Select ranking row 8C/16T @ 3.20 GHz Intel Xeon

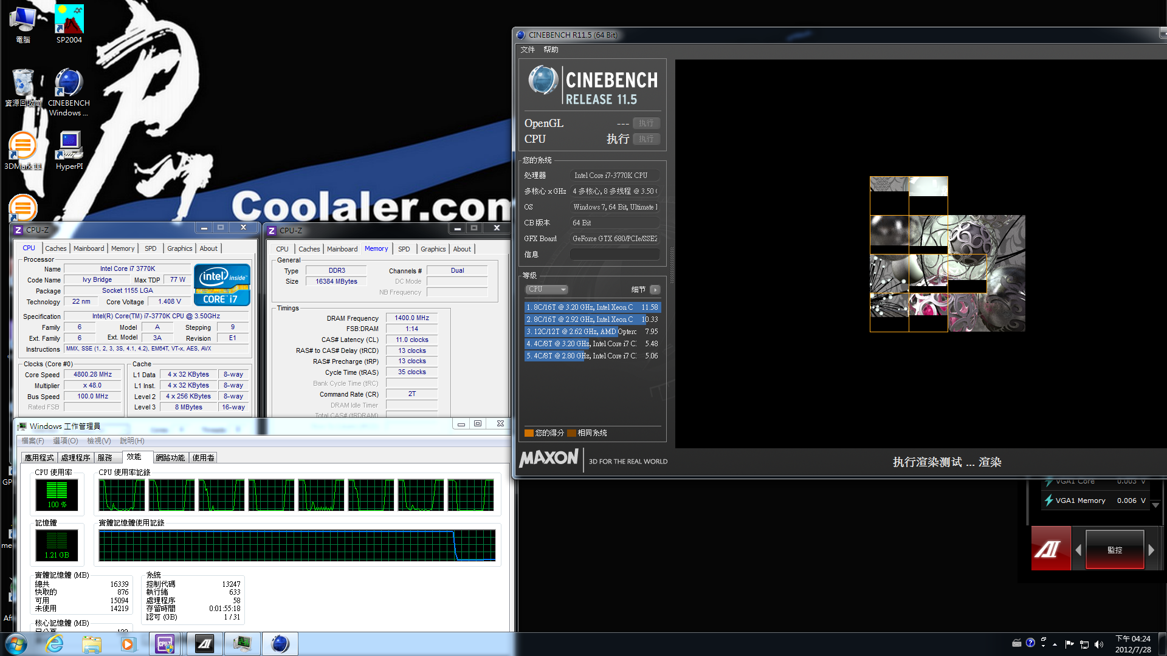tap(593, 307)
